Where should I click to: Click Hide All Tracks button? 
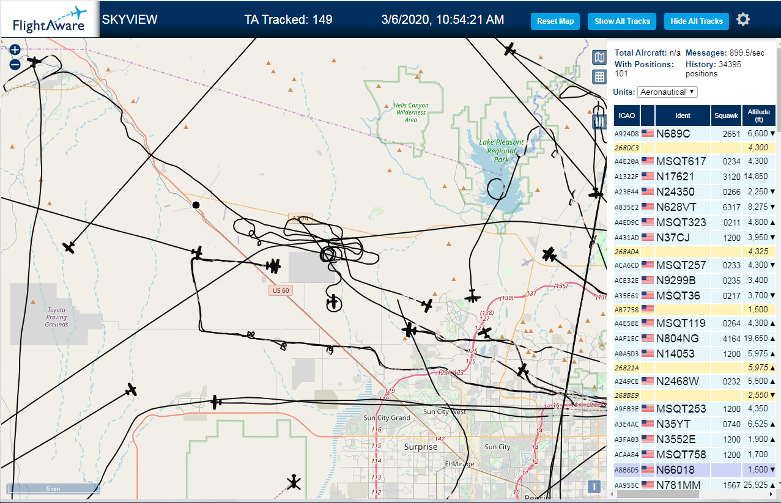[x=697, y=21]
